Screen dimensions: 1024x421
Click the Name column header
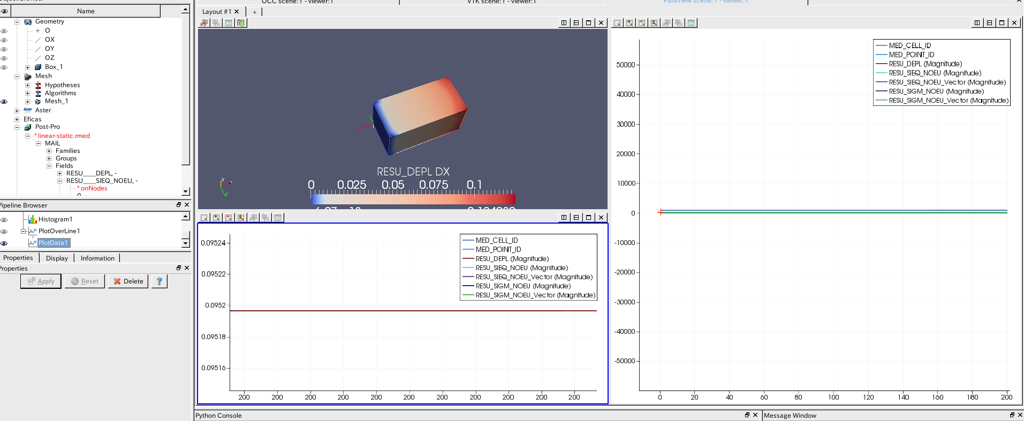coord(86,11)
